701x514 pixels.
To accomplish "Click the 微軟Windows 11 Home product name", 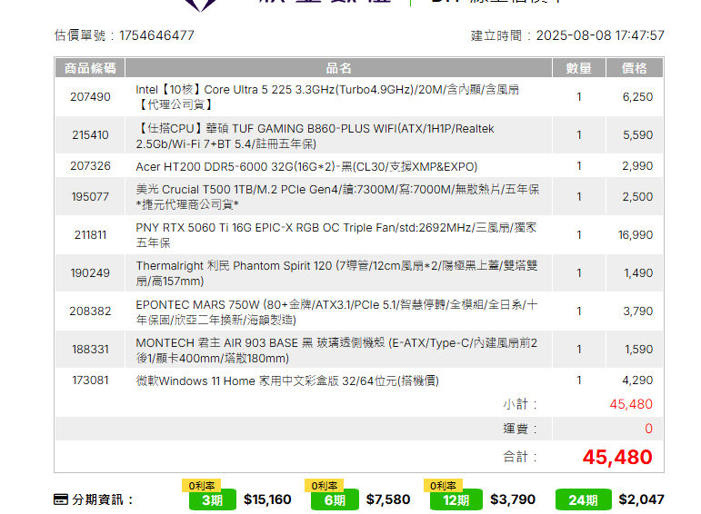I will pyautogui.click(x=287, y=381).
